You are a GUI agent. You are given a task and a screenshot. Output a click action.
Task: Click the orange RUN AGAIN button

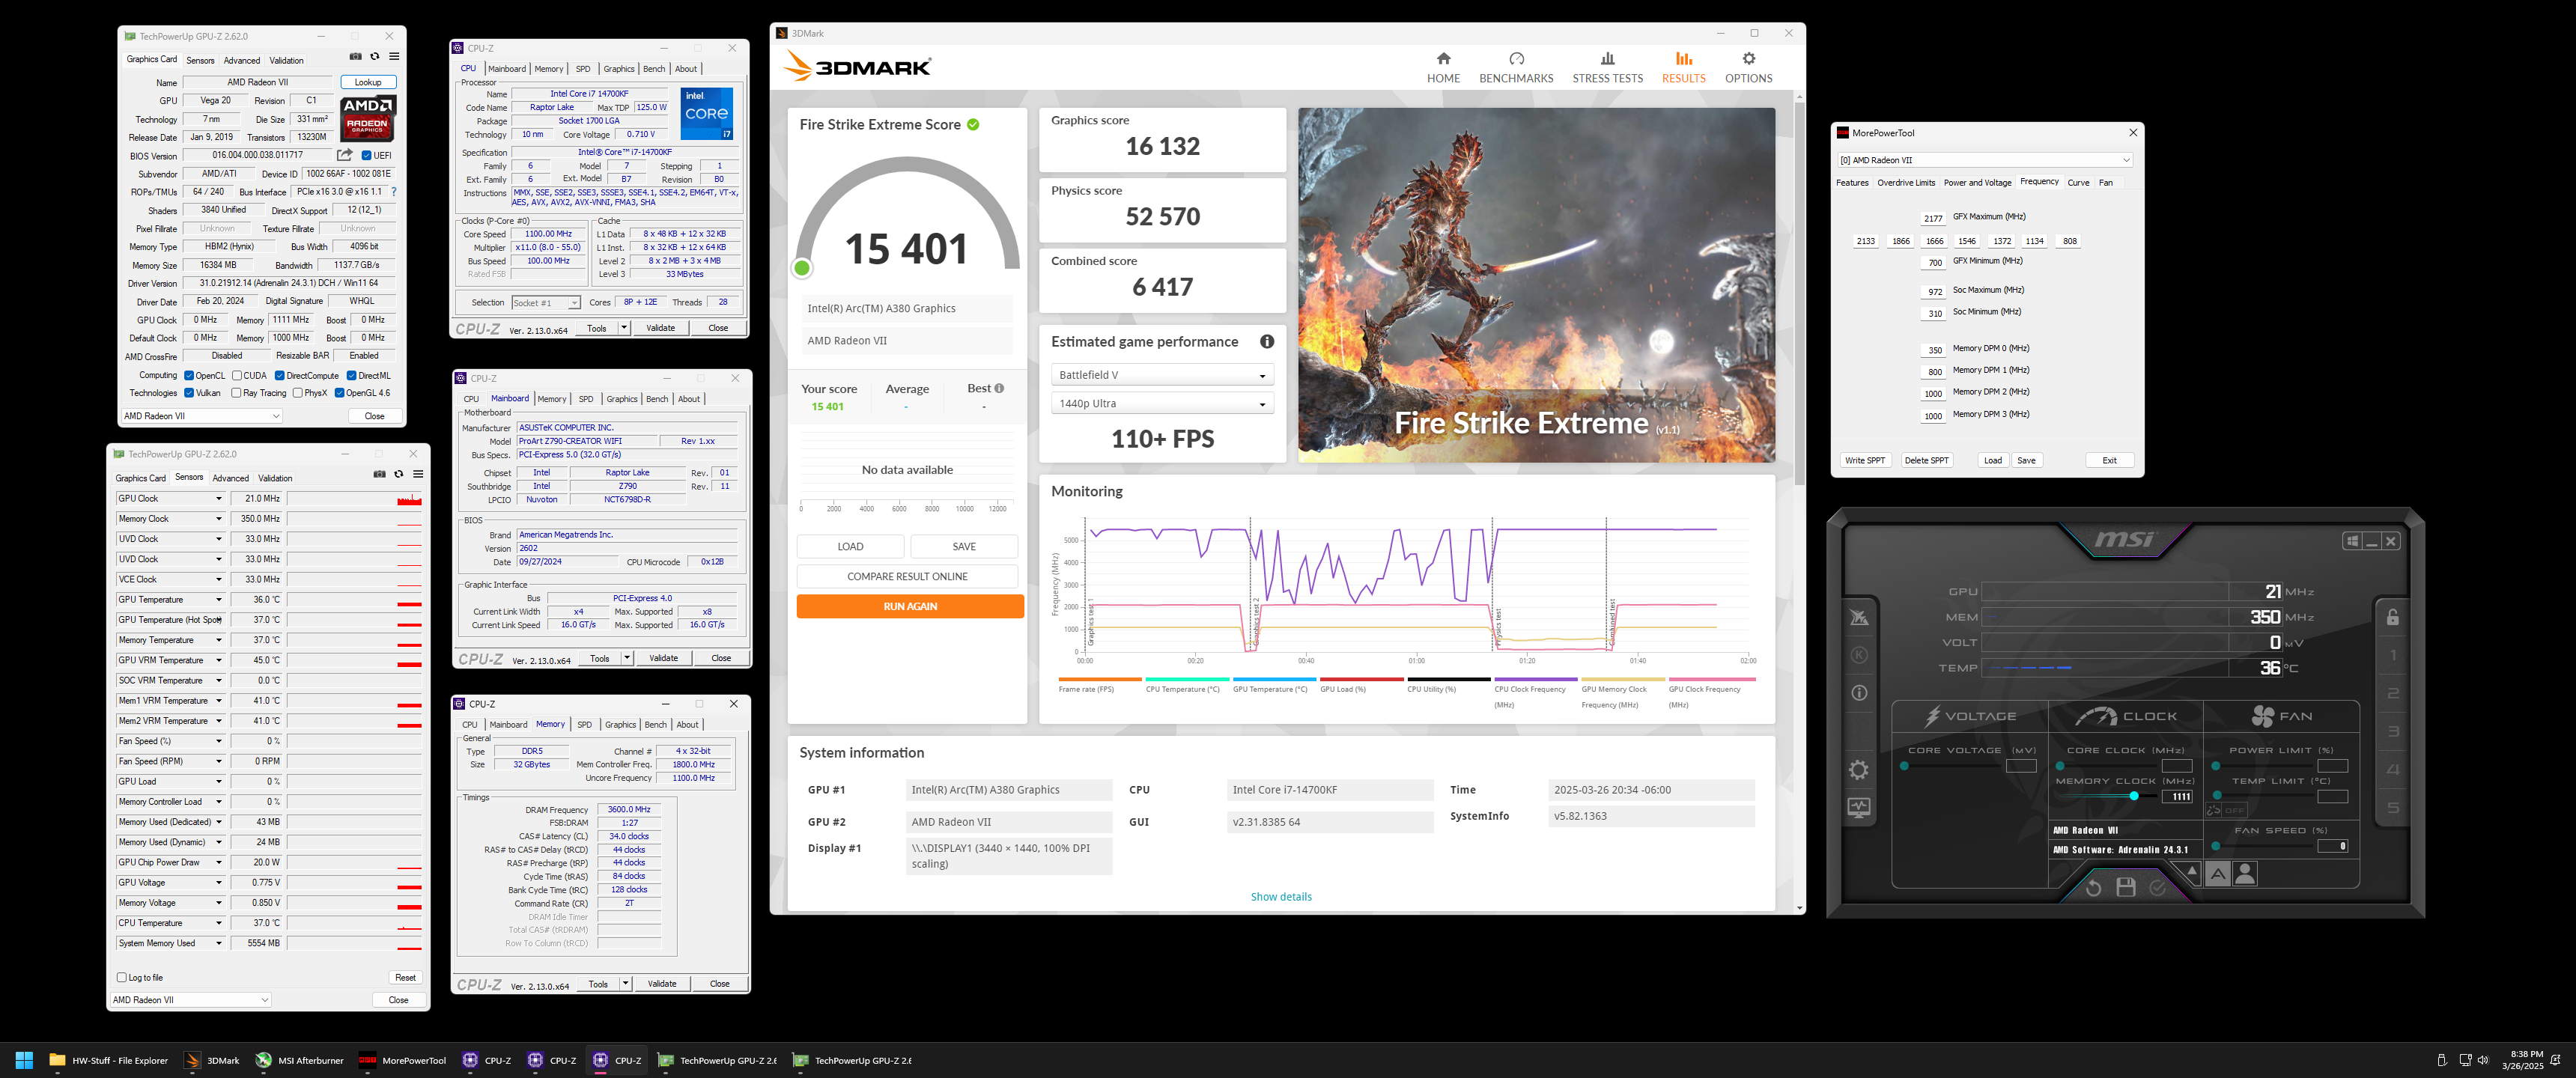(910, 606)
